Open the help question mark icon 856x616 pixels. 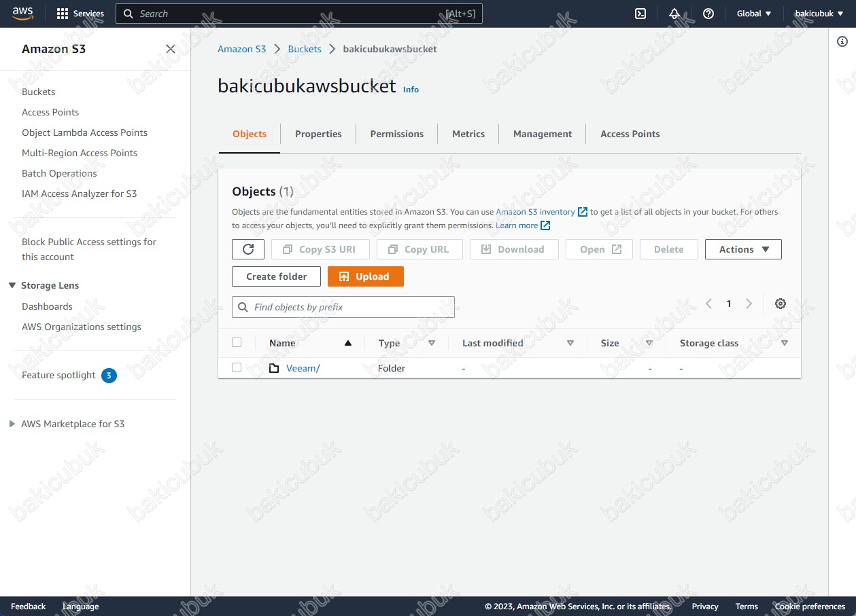(x=708, y=14)
